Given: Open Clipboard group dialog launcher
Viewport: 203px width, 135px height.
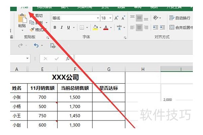Looking at the screenshot, I should pos(48,38).
